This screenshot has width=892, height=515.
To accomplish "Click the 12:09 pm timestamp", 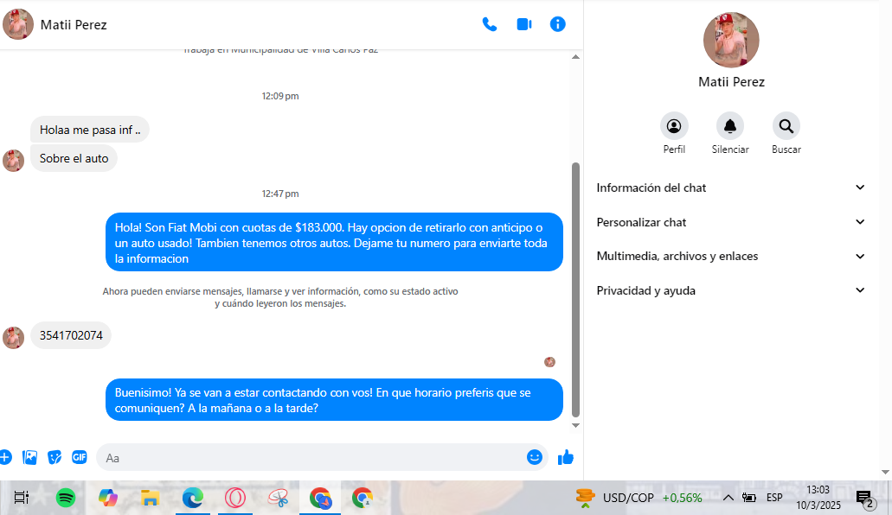I will [280, 96].
